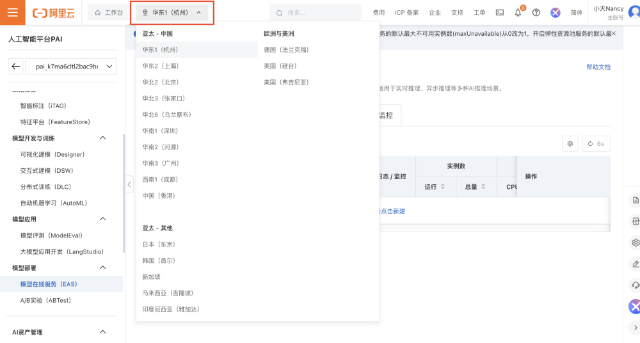Click the document icon in right toolbar
The height and width of the screenshot is (343, 640).
636,200
